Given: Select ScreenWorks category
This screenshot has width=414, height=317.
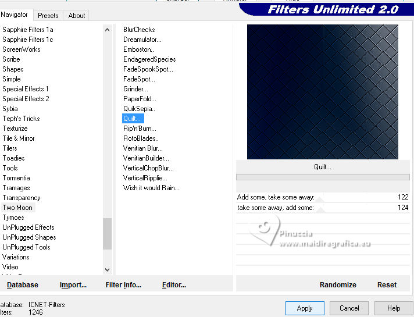Looking at the screenshot, I should point(22,49).
